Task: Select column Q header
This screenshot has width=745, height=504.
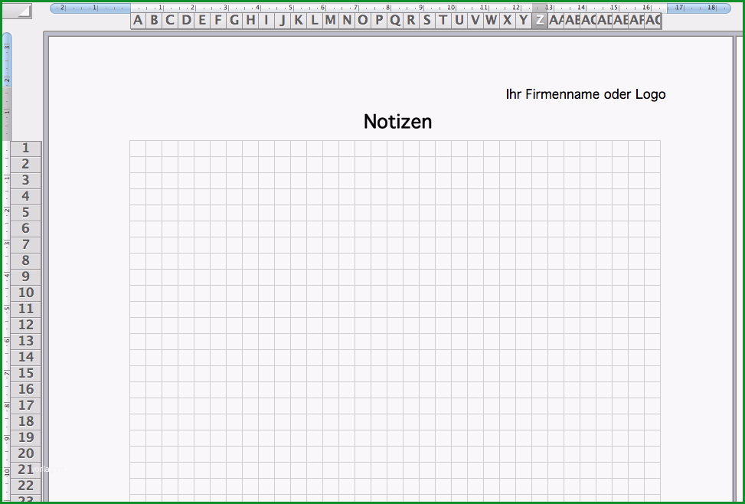Action: (x=395, y=21)
